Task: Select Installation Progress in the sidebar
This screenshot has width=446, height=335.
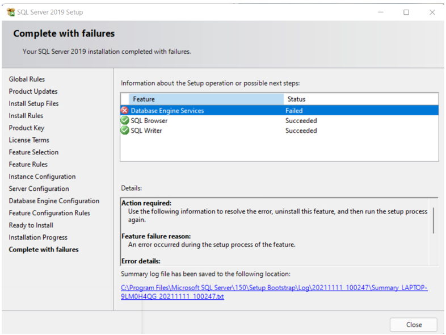Action: 38,237
